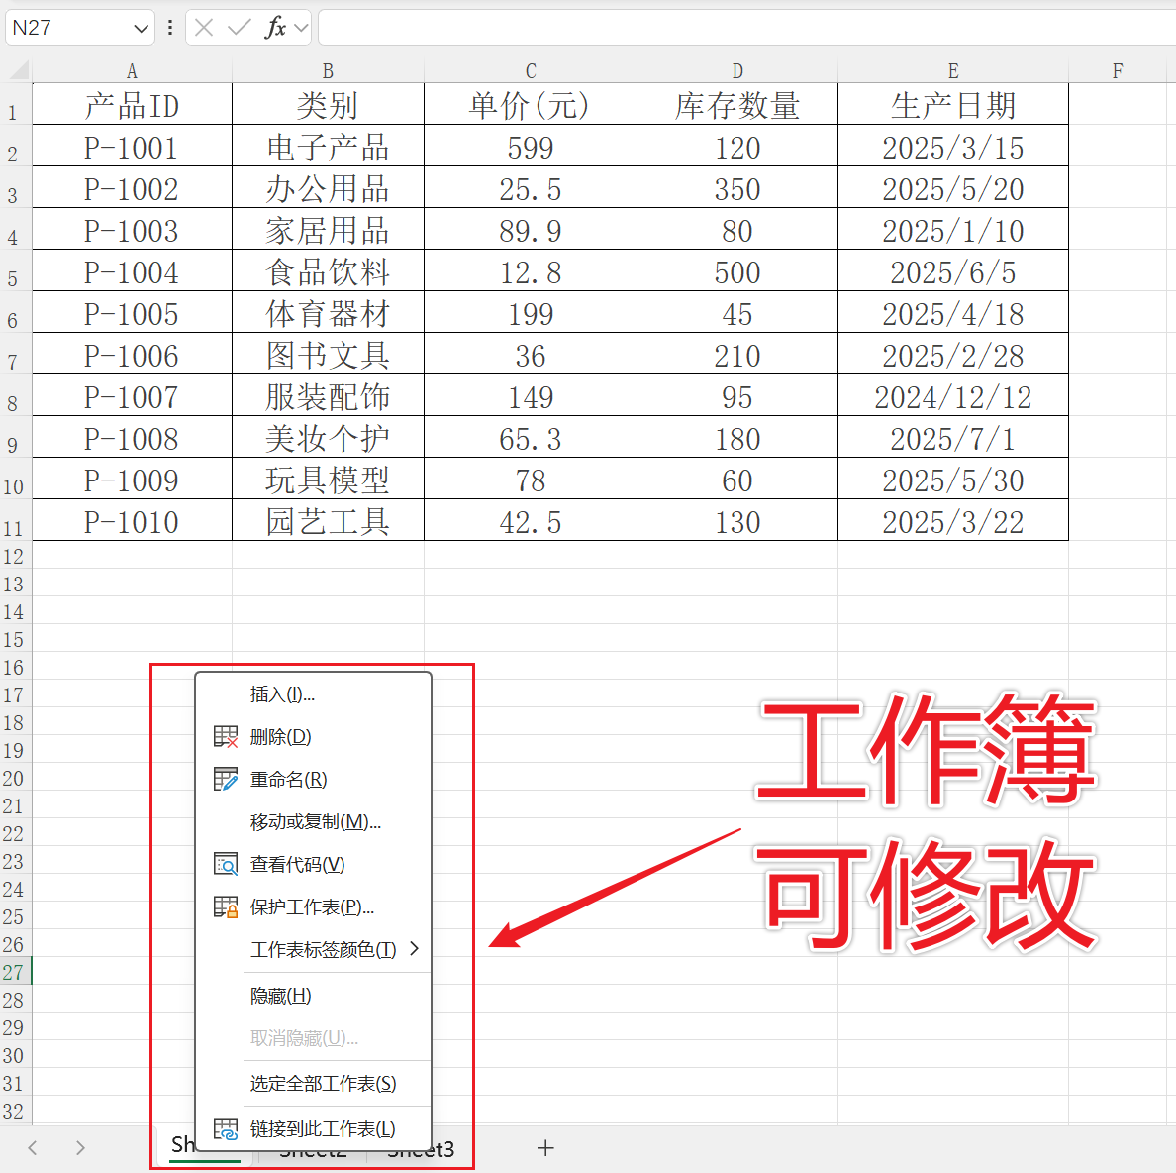This screenshot has width=1176, height=1173.
Task: Expand the 工作表标签颜色 submenu chevron
Action: [417, 948]
